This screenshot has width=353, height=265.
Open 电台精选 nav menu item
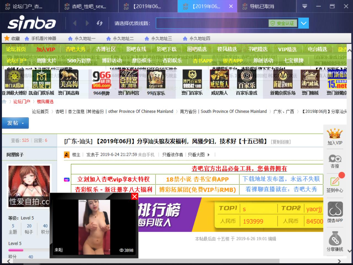[317, 49]
